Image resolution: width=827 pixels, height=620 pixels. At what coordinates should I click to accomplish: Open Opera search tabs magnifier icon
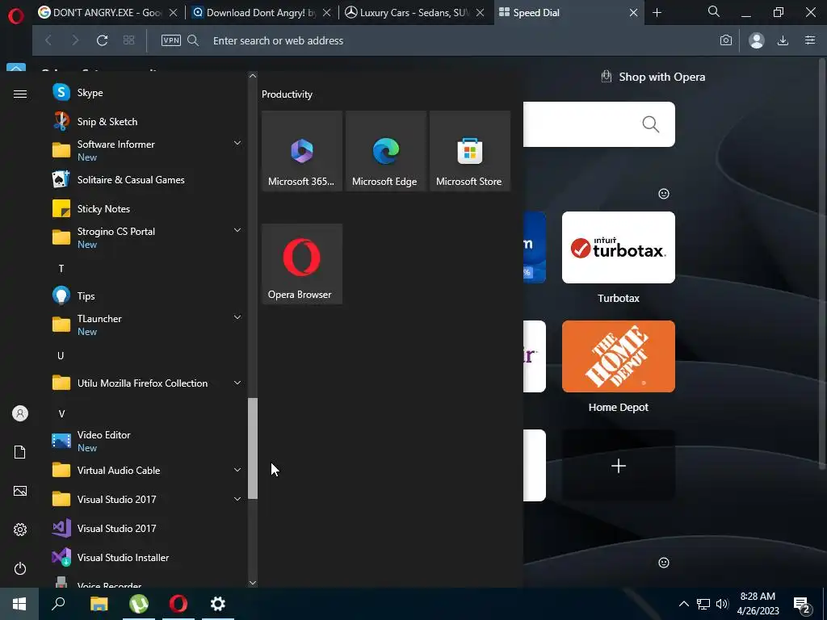714,11
